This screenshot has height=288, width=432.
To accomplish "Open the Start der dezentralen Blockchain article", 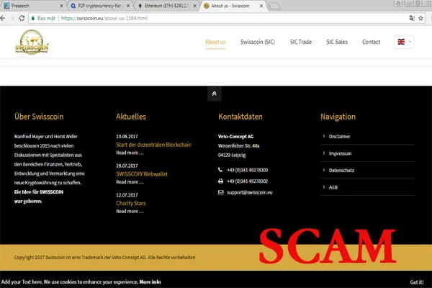I will pos(154,145).
